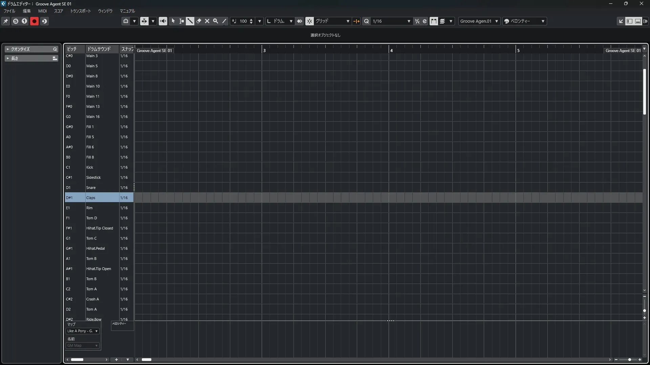
Task: Toggle Solo Editor button
Action: coord(16,21)
